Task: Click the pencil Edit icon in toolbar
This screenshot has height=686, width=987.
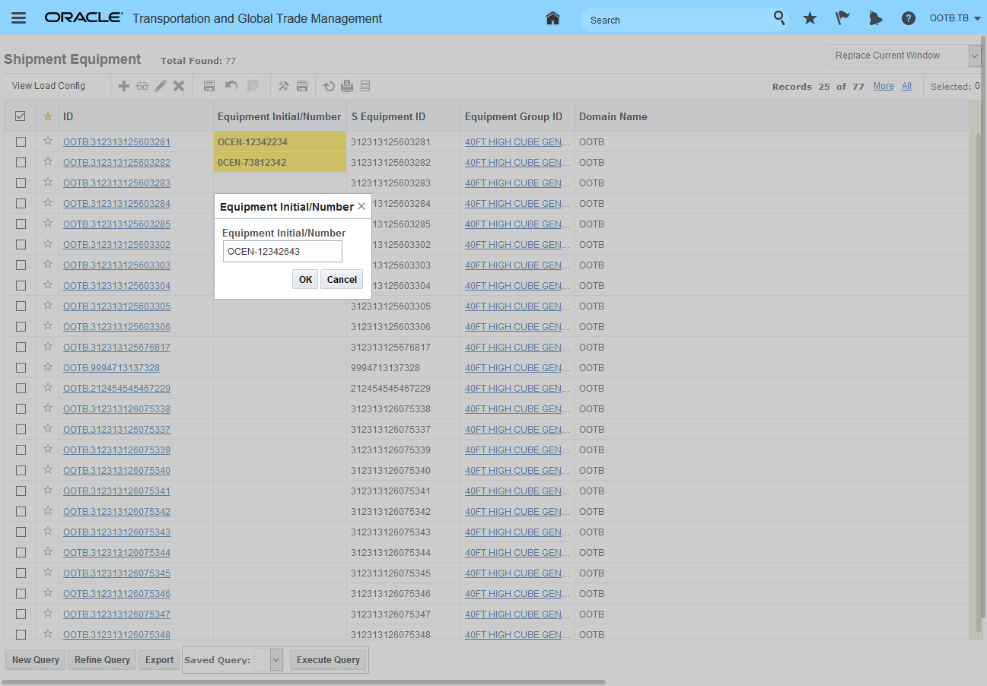Action: pyautogui.click(x=161, y=86)
